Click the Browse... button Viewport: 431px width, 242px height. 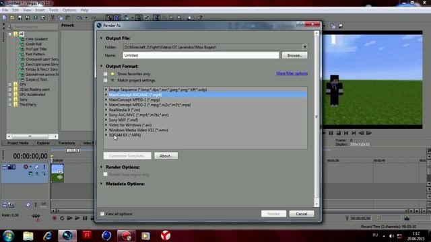tap(294, 55)
